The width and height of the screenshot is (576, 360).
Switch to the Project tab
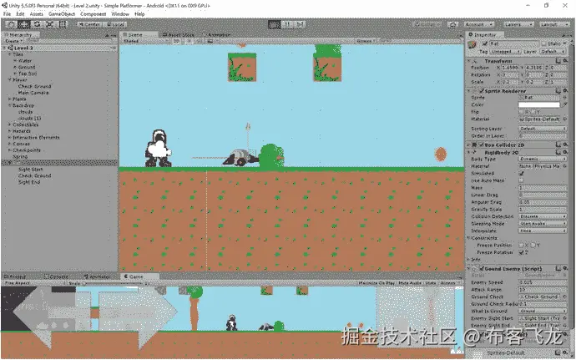tap(15, 276)
